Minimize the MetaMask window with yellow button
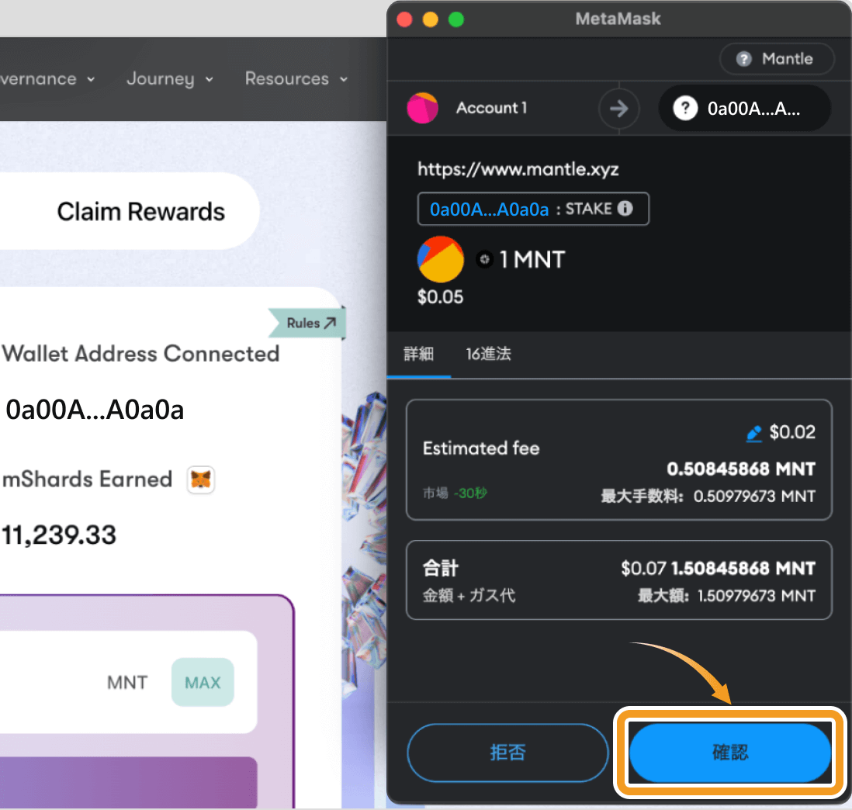 tap(431, 19)
